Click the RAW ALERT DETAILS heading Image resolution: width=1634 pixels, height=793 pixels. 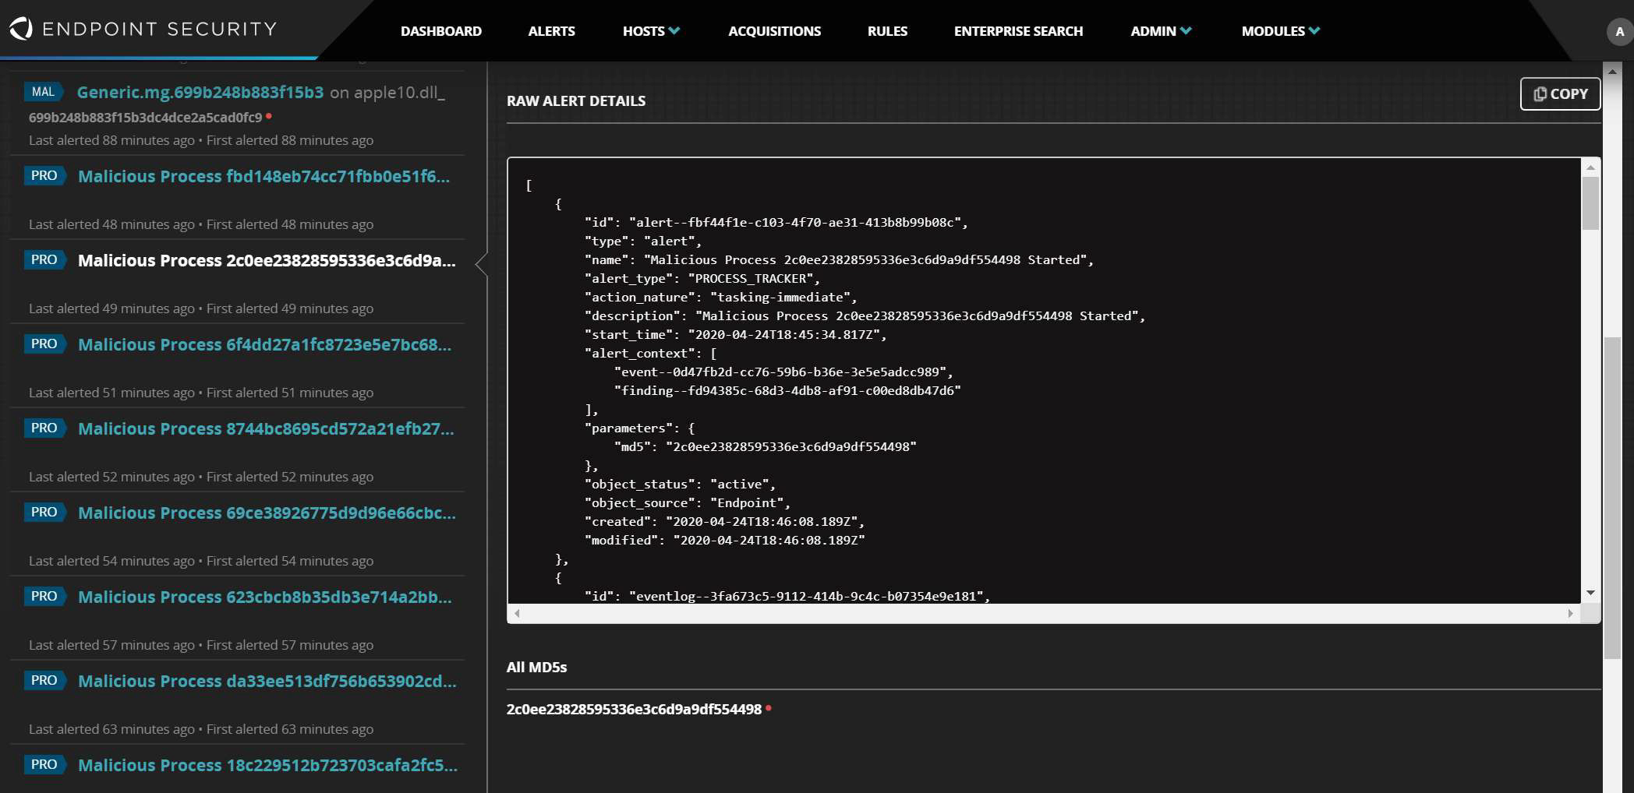(x=576, y=100)
